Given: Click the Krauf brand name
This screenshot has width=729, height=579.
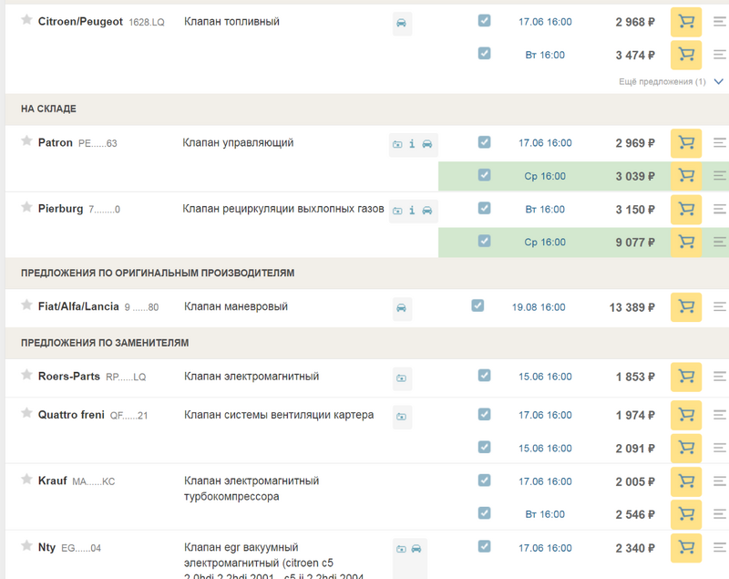Looking at the screenshot, I should click(52, 481).
